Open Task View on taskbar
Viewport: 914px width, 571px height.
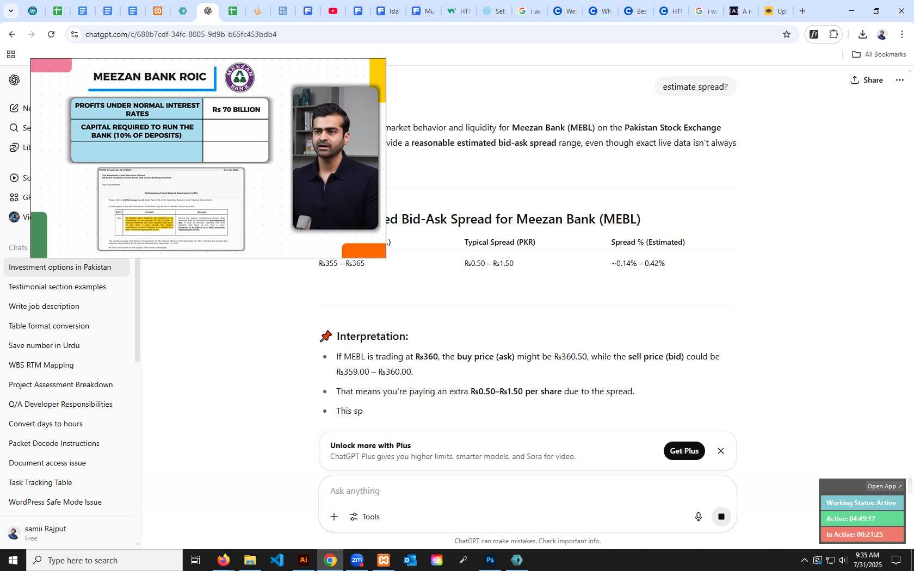point(196,560)
